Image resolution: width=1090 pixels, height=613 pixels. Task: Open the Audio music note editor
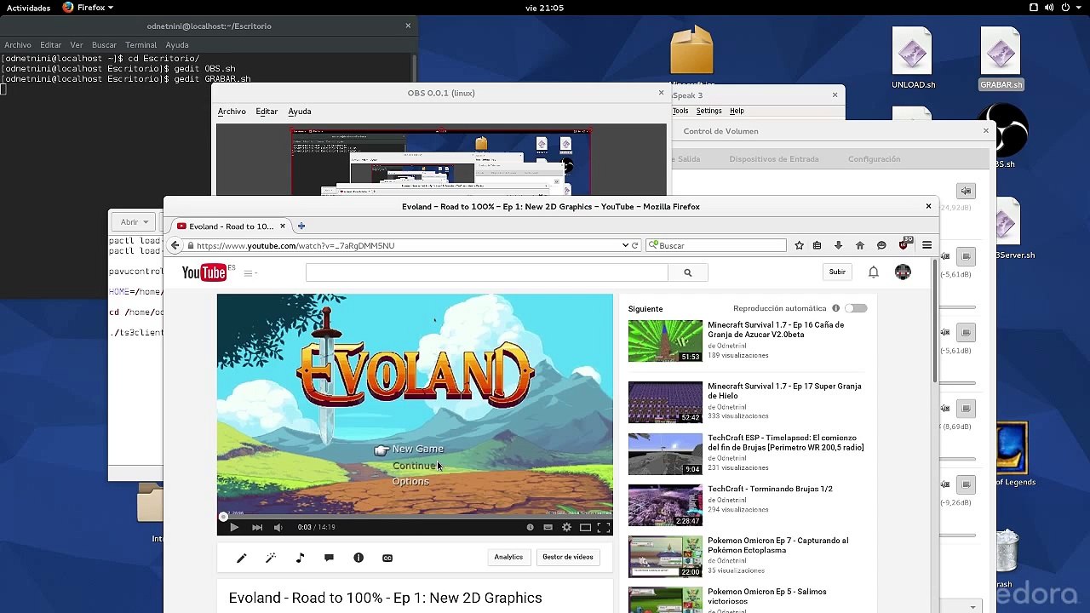pos(300,558)
